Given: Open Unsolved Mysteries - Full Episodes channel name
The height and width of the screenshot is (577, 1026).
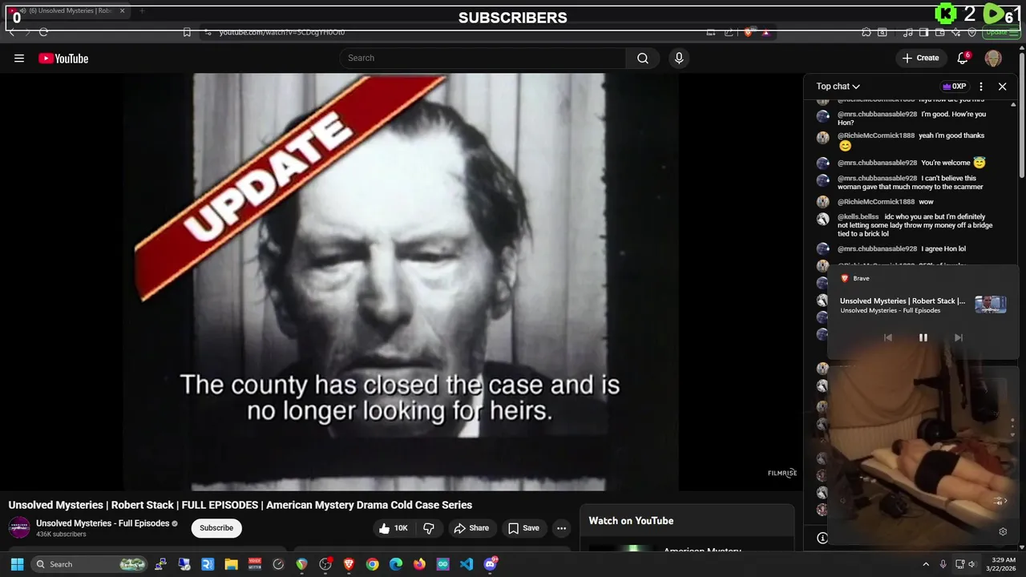Looking at the screenshot, I should pos(103,523).
